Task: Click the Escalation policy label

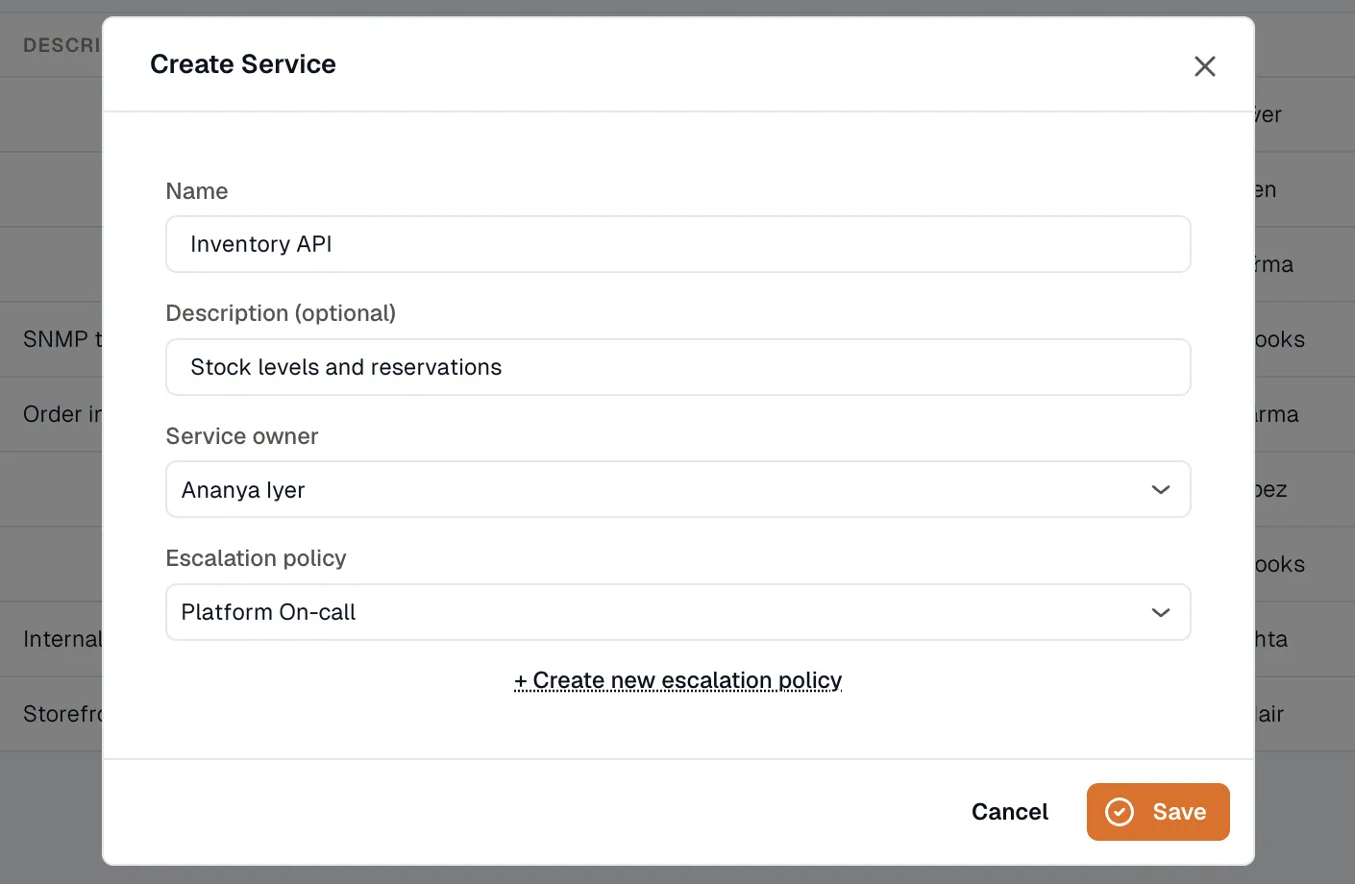Action: point(256,558)
